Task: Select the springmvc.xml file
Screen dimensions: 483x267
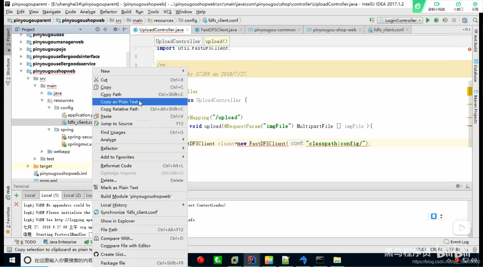Action: tap(77, 144)
